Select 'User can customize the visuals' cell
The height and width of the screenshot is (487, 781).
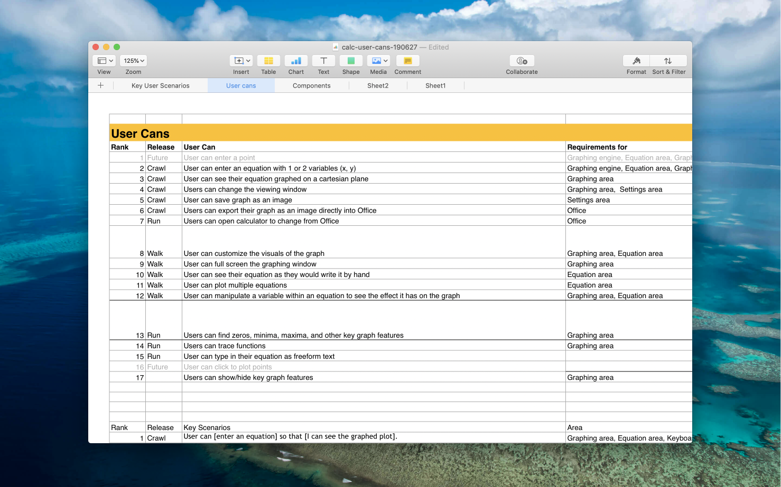(374, 242)
